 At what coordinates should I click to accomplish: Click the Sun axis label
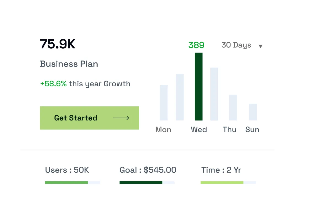tap(252, 130)
